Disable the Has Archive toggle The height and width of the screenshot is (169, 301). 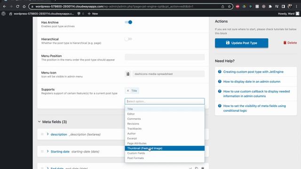point(128,22)
